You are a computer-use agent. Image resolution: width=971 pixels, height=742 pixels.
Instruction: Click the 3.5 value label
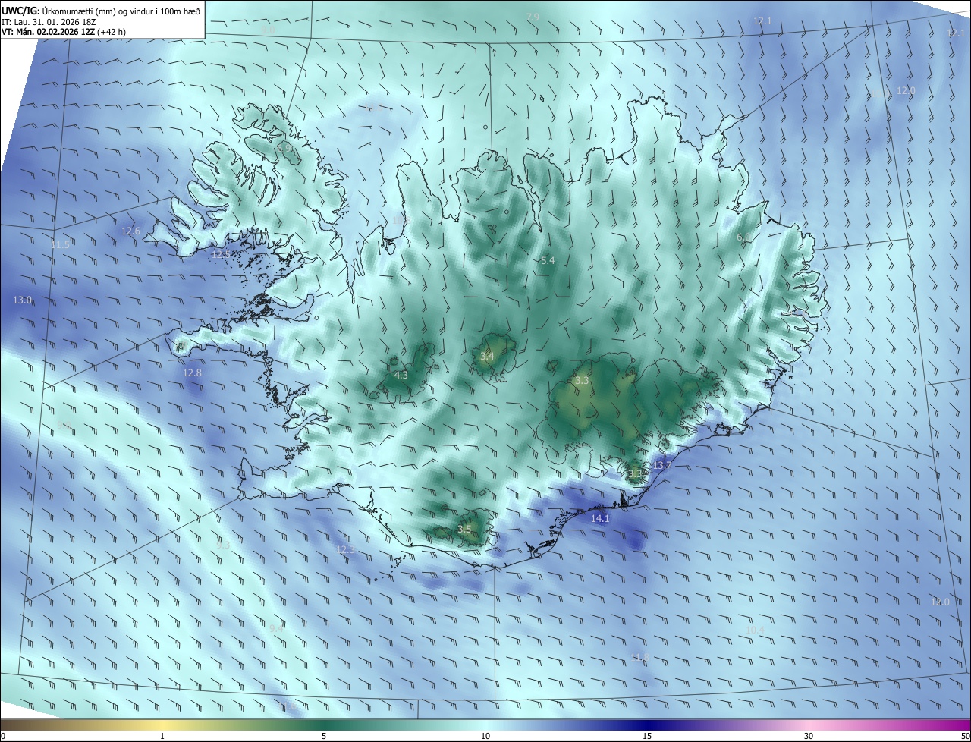click(x=464, y=530)
